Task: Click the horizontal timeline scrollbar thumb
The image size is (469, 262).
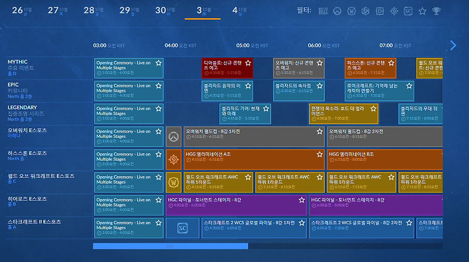Action: click(x=171, y=246)
